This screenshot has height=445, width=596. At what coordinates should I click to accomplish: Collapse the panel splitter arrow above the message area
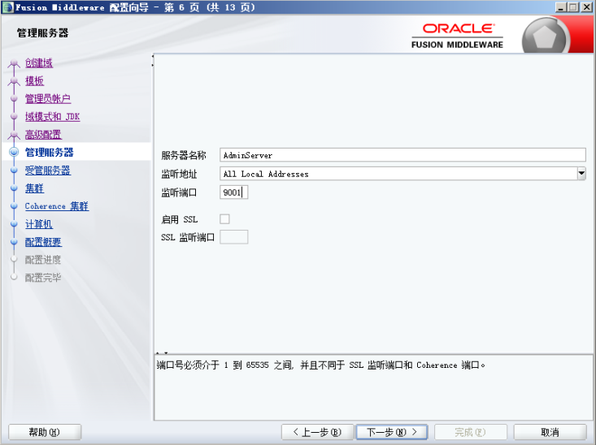pos(158,352)
